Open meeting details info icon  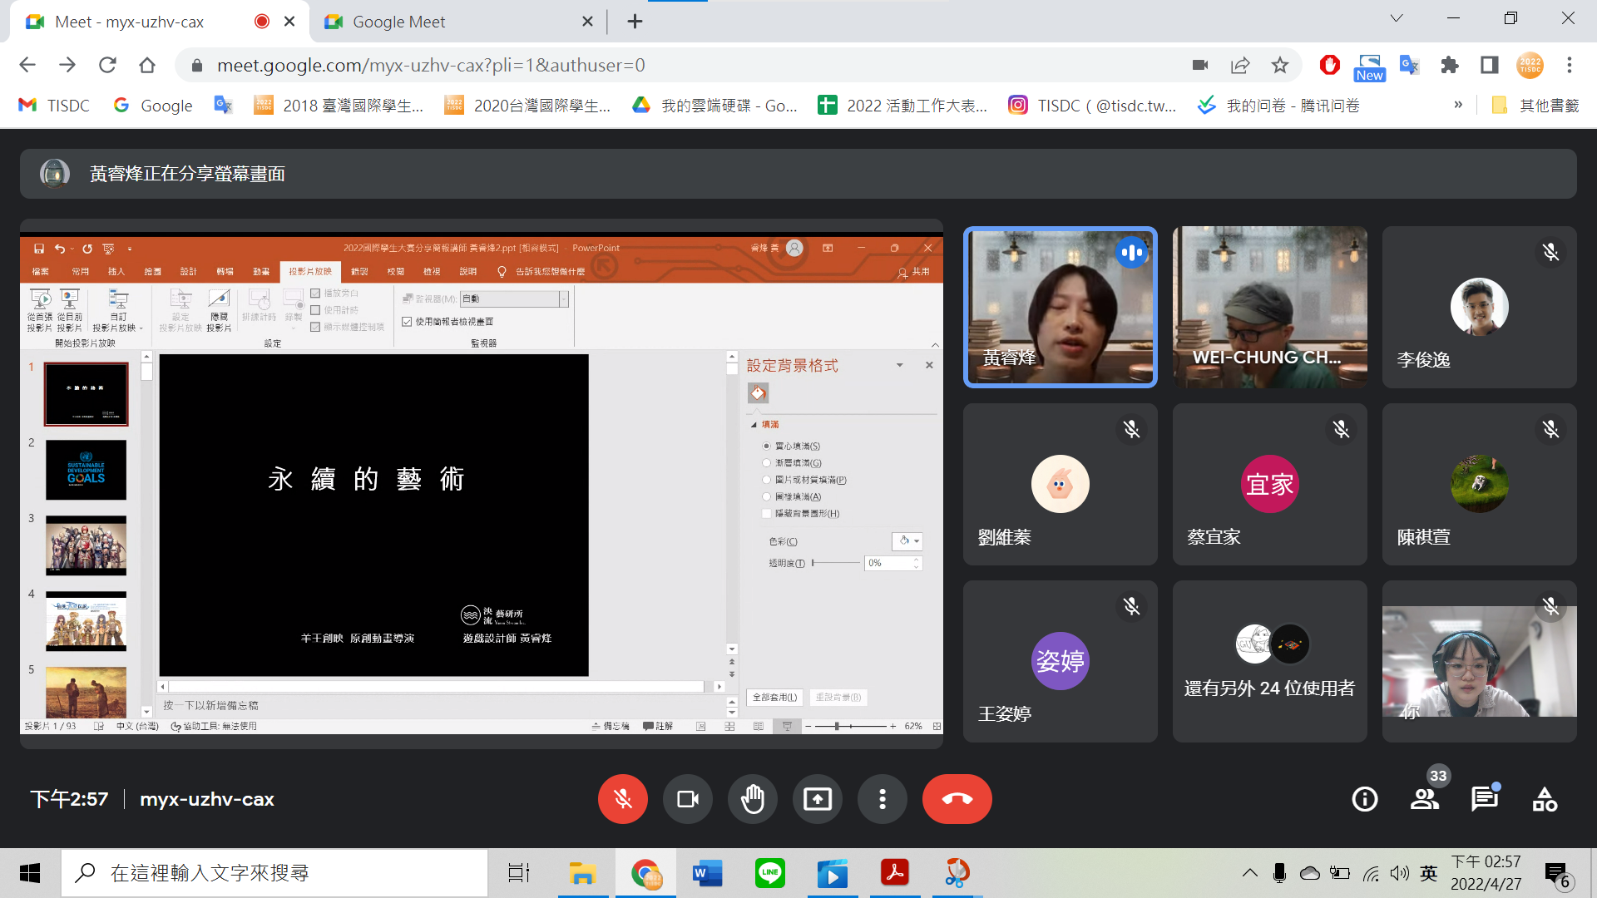(1364, 799)
